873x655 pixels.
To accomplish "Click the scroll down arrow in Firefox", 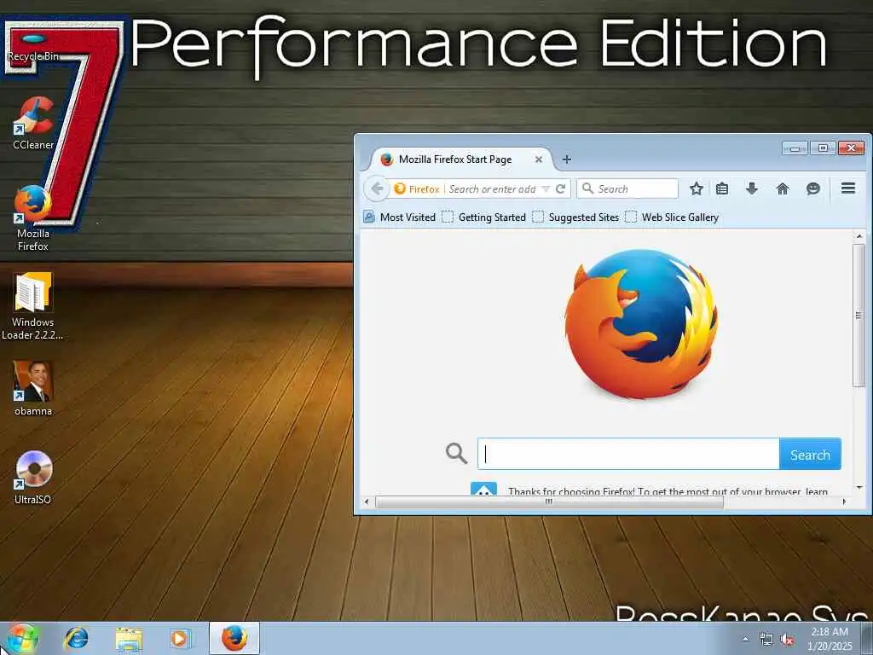I will coord(859,487).
